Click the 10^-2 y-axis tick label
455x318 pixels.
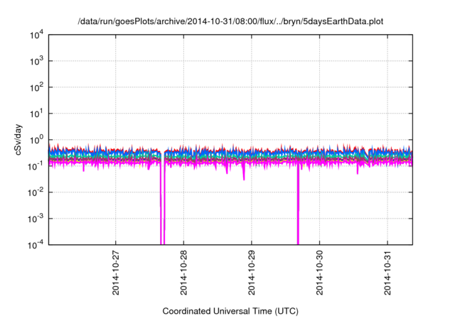[36, 192]
